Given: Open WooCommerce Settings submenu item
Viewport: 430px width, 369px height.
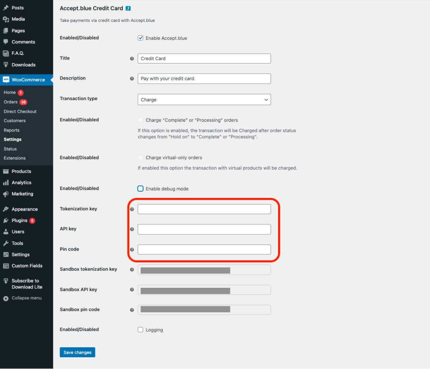Looking at the screenshot, I should [13, 139].
